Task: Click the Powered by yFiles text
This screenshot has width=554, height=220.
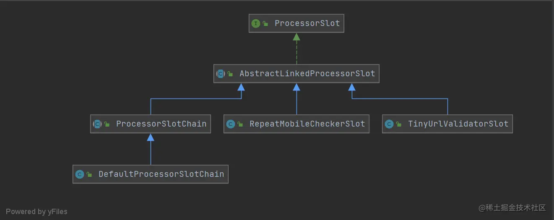Action: (x=36, y=212)
